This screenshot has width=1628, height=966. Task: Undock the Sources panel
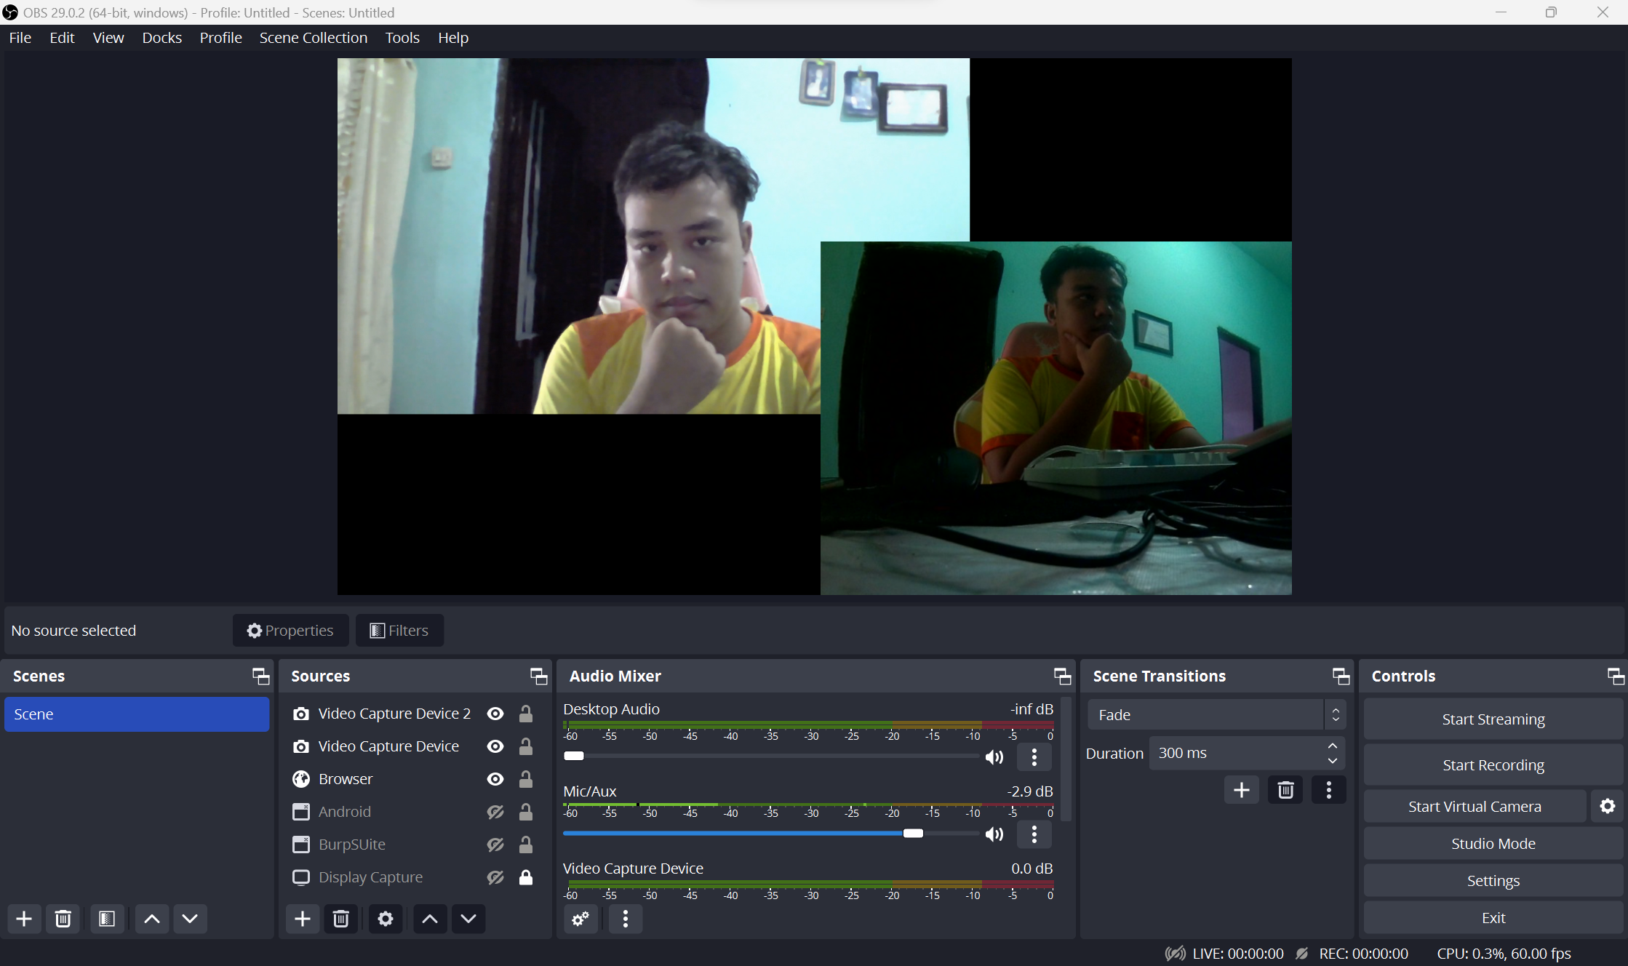pyautogui.click(x=539, y=676)
